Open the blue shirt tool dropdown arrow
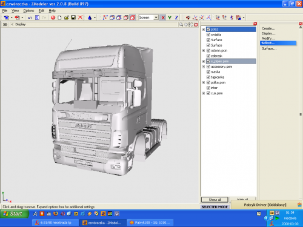Viewport: 303px width, 227px height. (12, 18)
